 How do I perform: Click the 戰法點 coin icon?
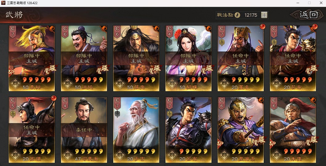(x=237, y=15)
